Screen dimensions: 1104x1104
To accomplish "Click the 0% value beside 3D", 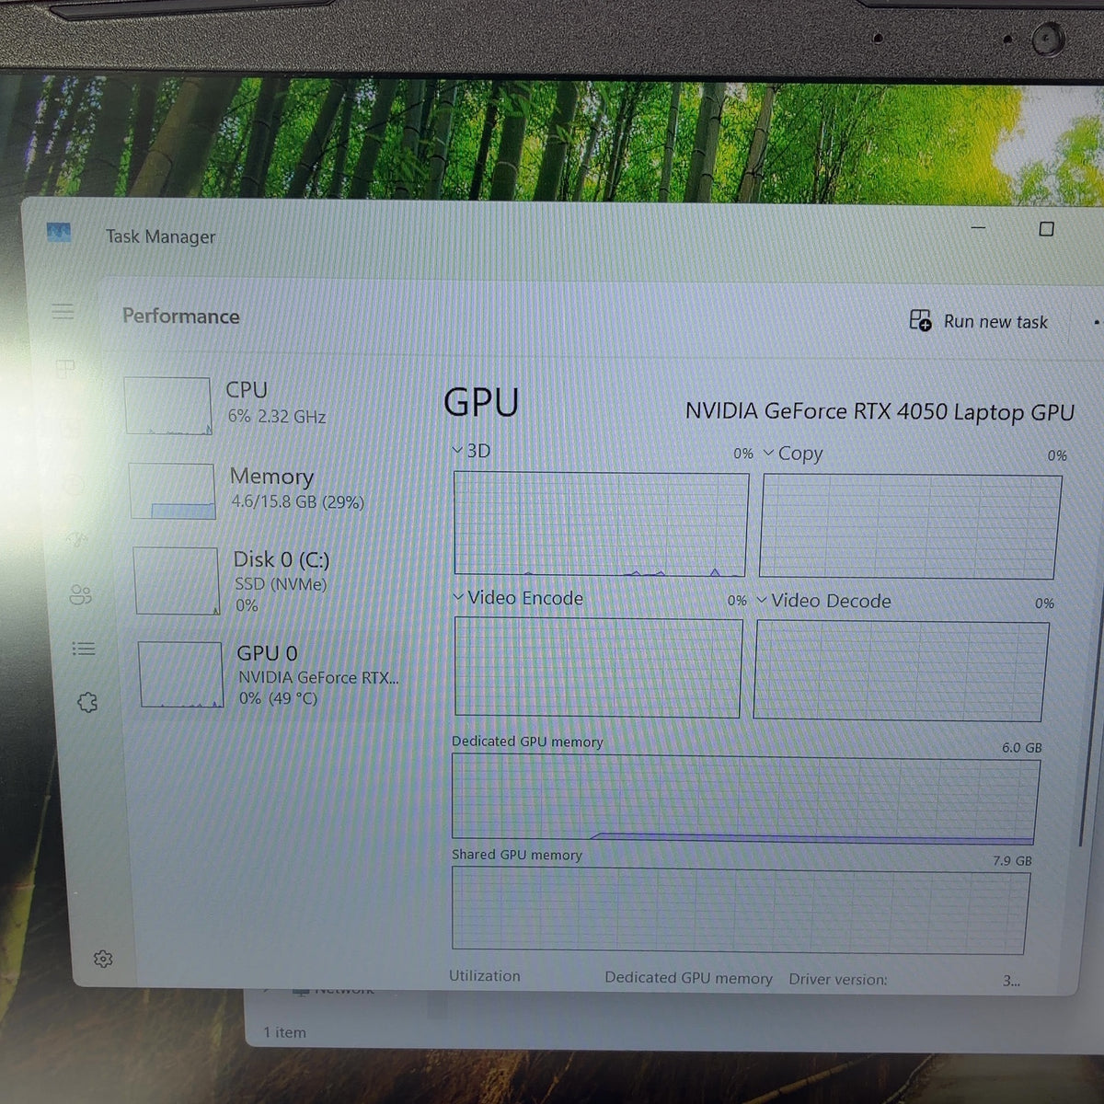I will [743, 454].
